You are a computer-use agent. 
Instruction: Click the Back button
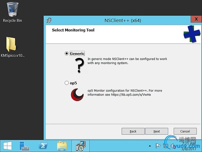tap(133, 131)
